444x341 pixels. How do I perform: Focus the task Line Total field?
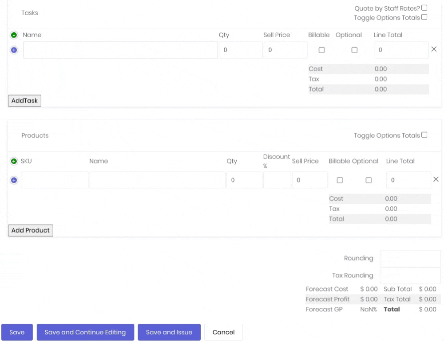coord(401,50)
